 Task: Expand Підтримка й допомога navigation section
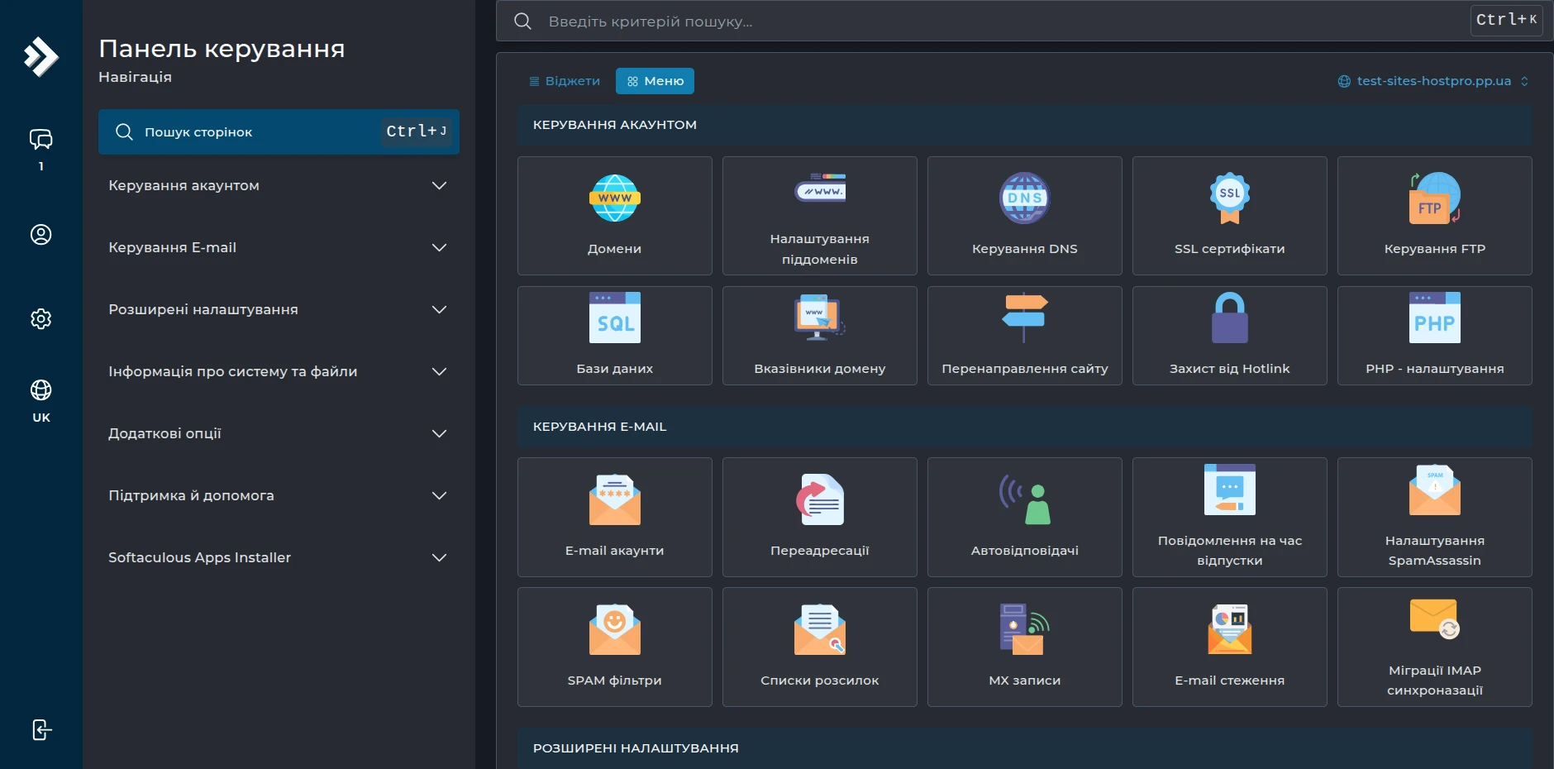pos(278,495)
